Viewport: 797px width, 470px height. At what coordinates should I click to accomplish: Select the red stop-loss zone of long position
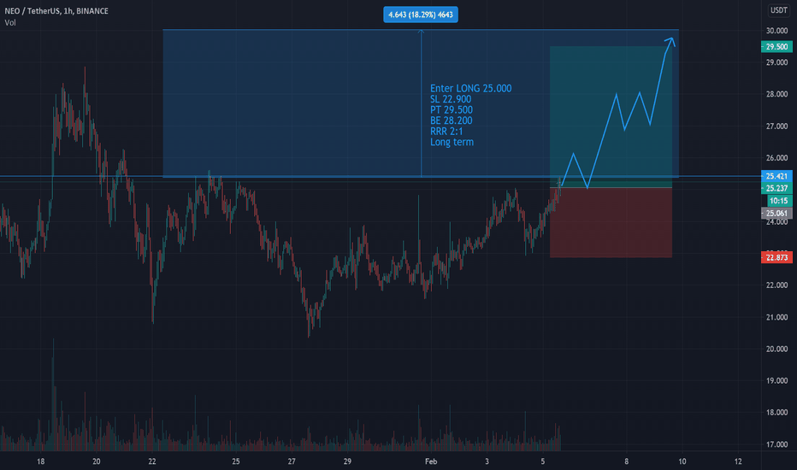pos(611,222)
